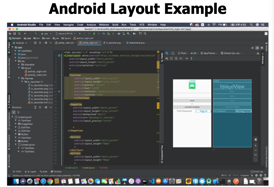The width and height of the screenshot is (274, 187).
Task: Click the toolbar synchronize refresh icon
Action: tap(19, 33)
